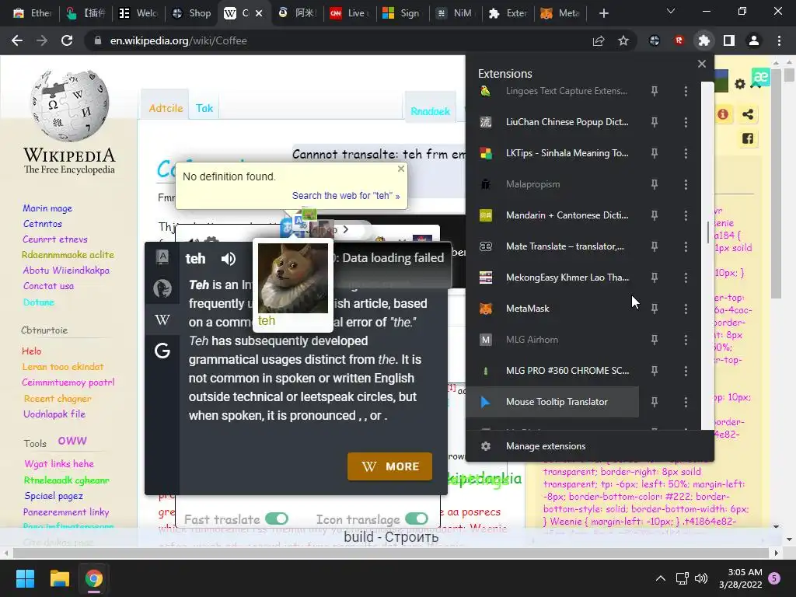Open Mouse Tooltip Translator arrow icon
Viewport: 796px width, 597px height.
point(486,402)
